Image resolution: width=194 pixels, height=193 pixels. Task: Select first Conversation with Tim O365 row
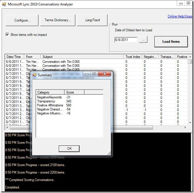pyautogui.click(x=96, y=61)
